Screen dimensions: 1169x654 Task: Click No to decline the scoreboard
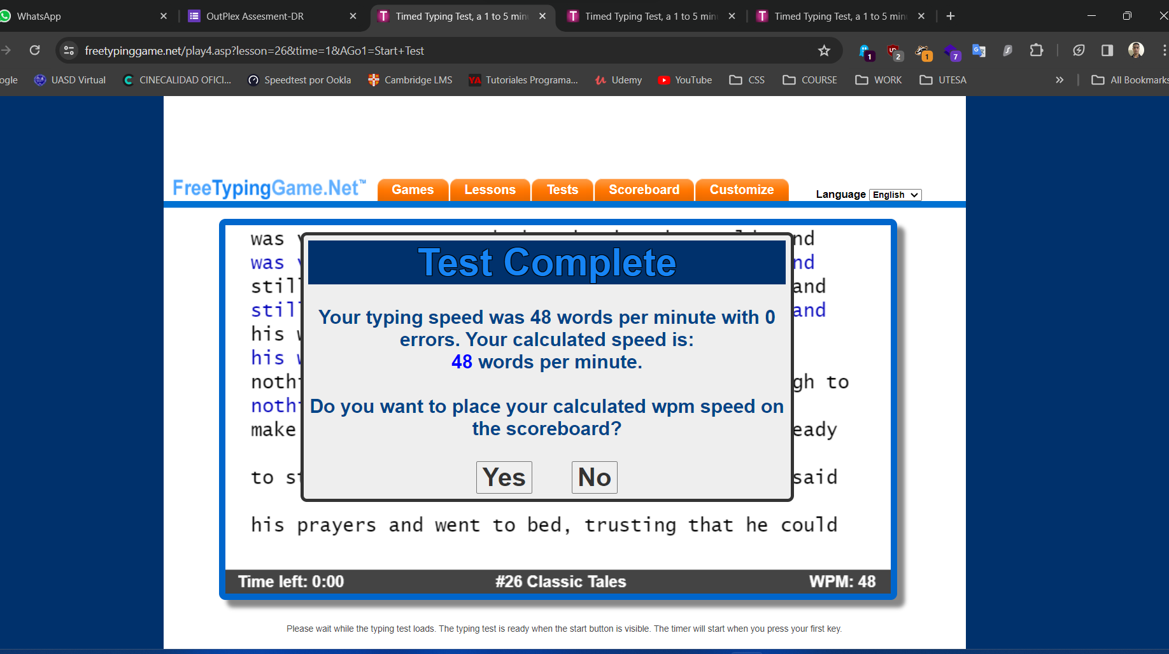(595, 477)
